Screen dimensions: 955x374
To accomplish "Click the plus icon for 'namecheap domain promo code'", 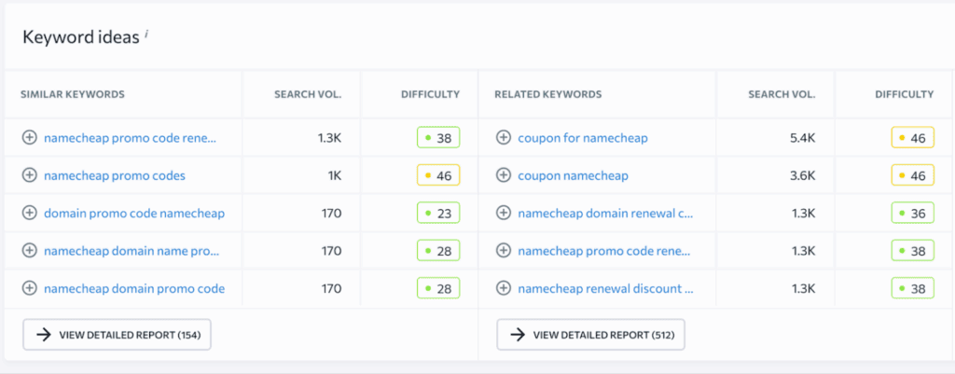I will 29,289.
